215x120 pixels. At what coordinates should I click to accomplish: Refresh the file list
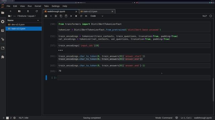click(x=37, y=11)
